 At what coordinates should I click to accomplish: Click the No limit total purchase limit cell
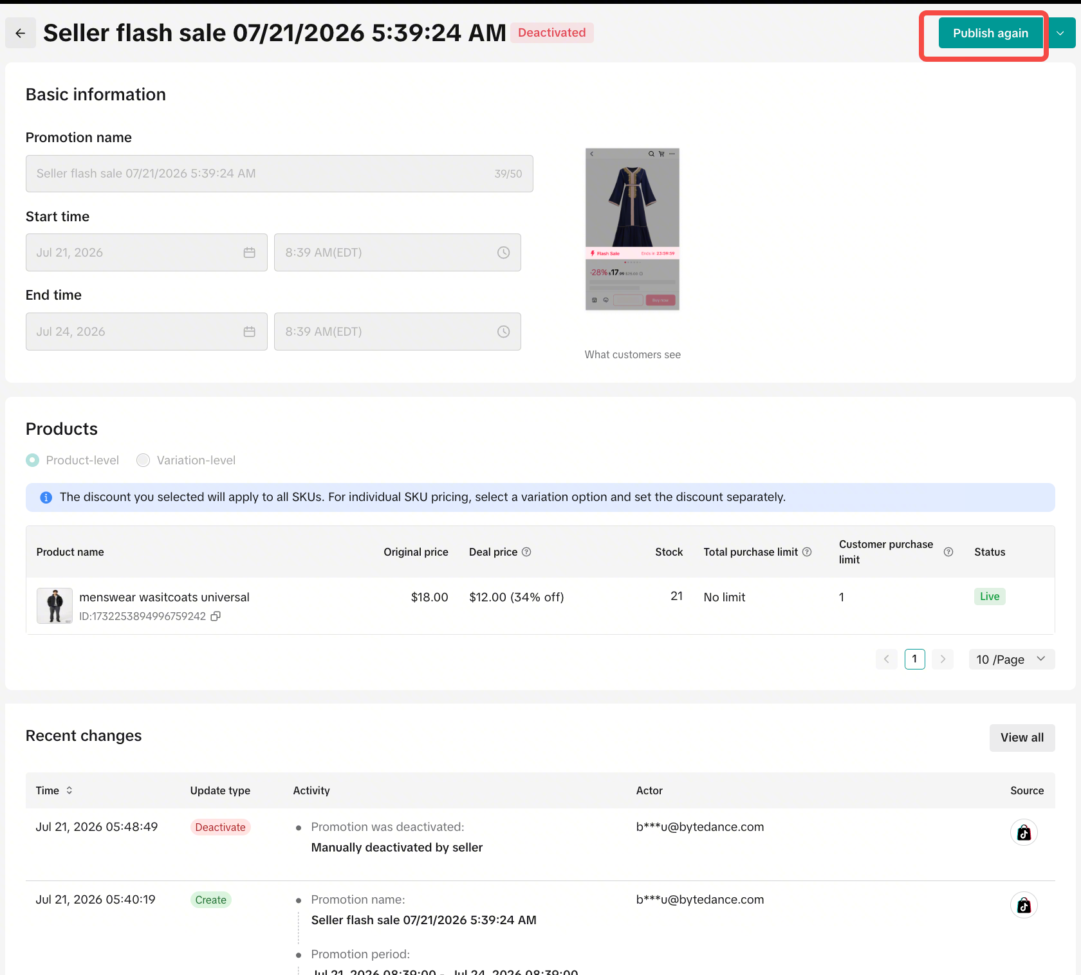(725, 597)
